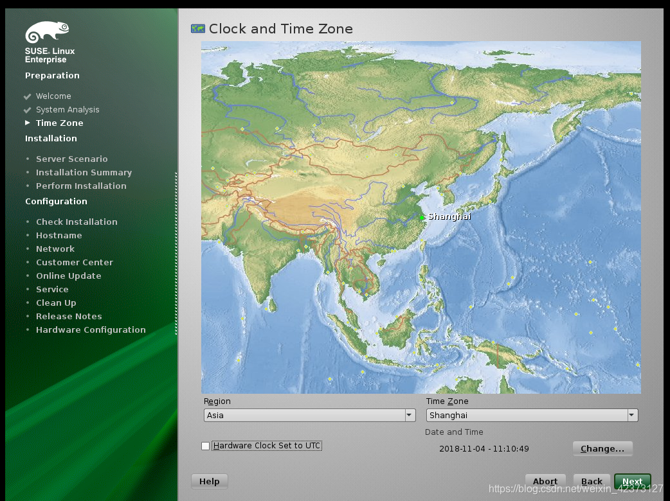Click the Time Zone current-step arrow icon
This screenshot has width=670, height=501.
(x=28, y=123)
